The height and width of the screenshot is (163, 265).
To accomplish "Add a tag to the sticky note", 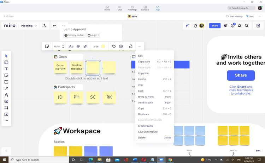I will point(114,46).
